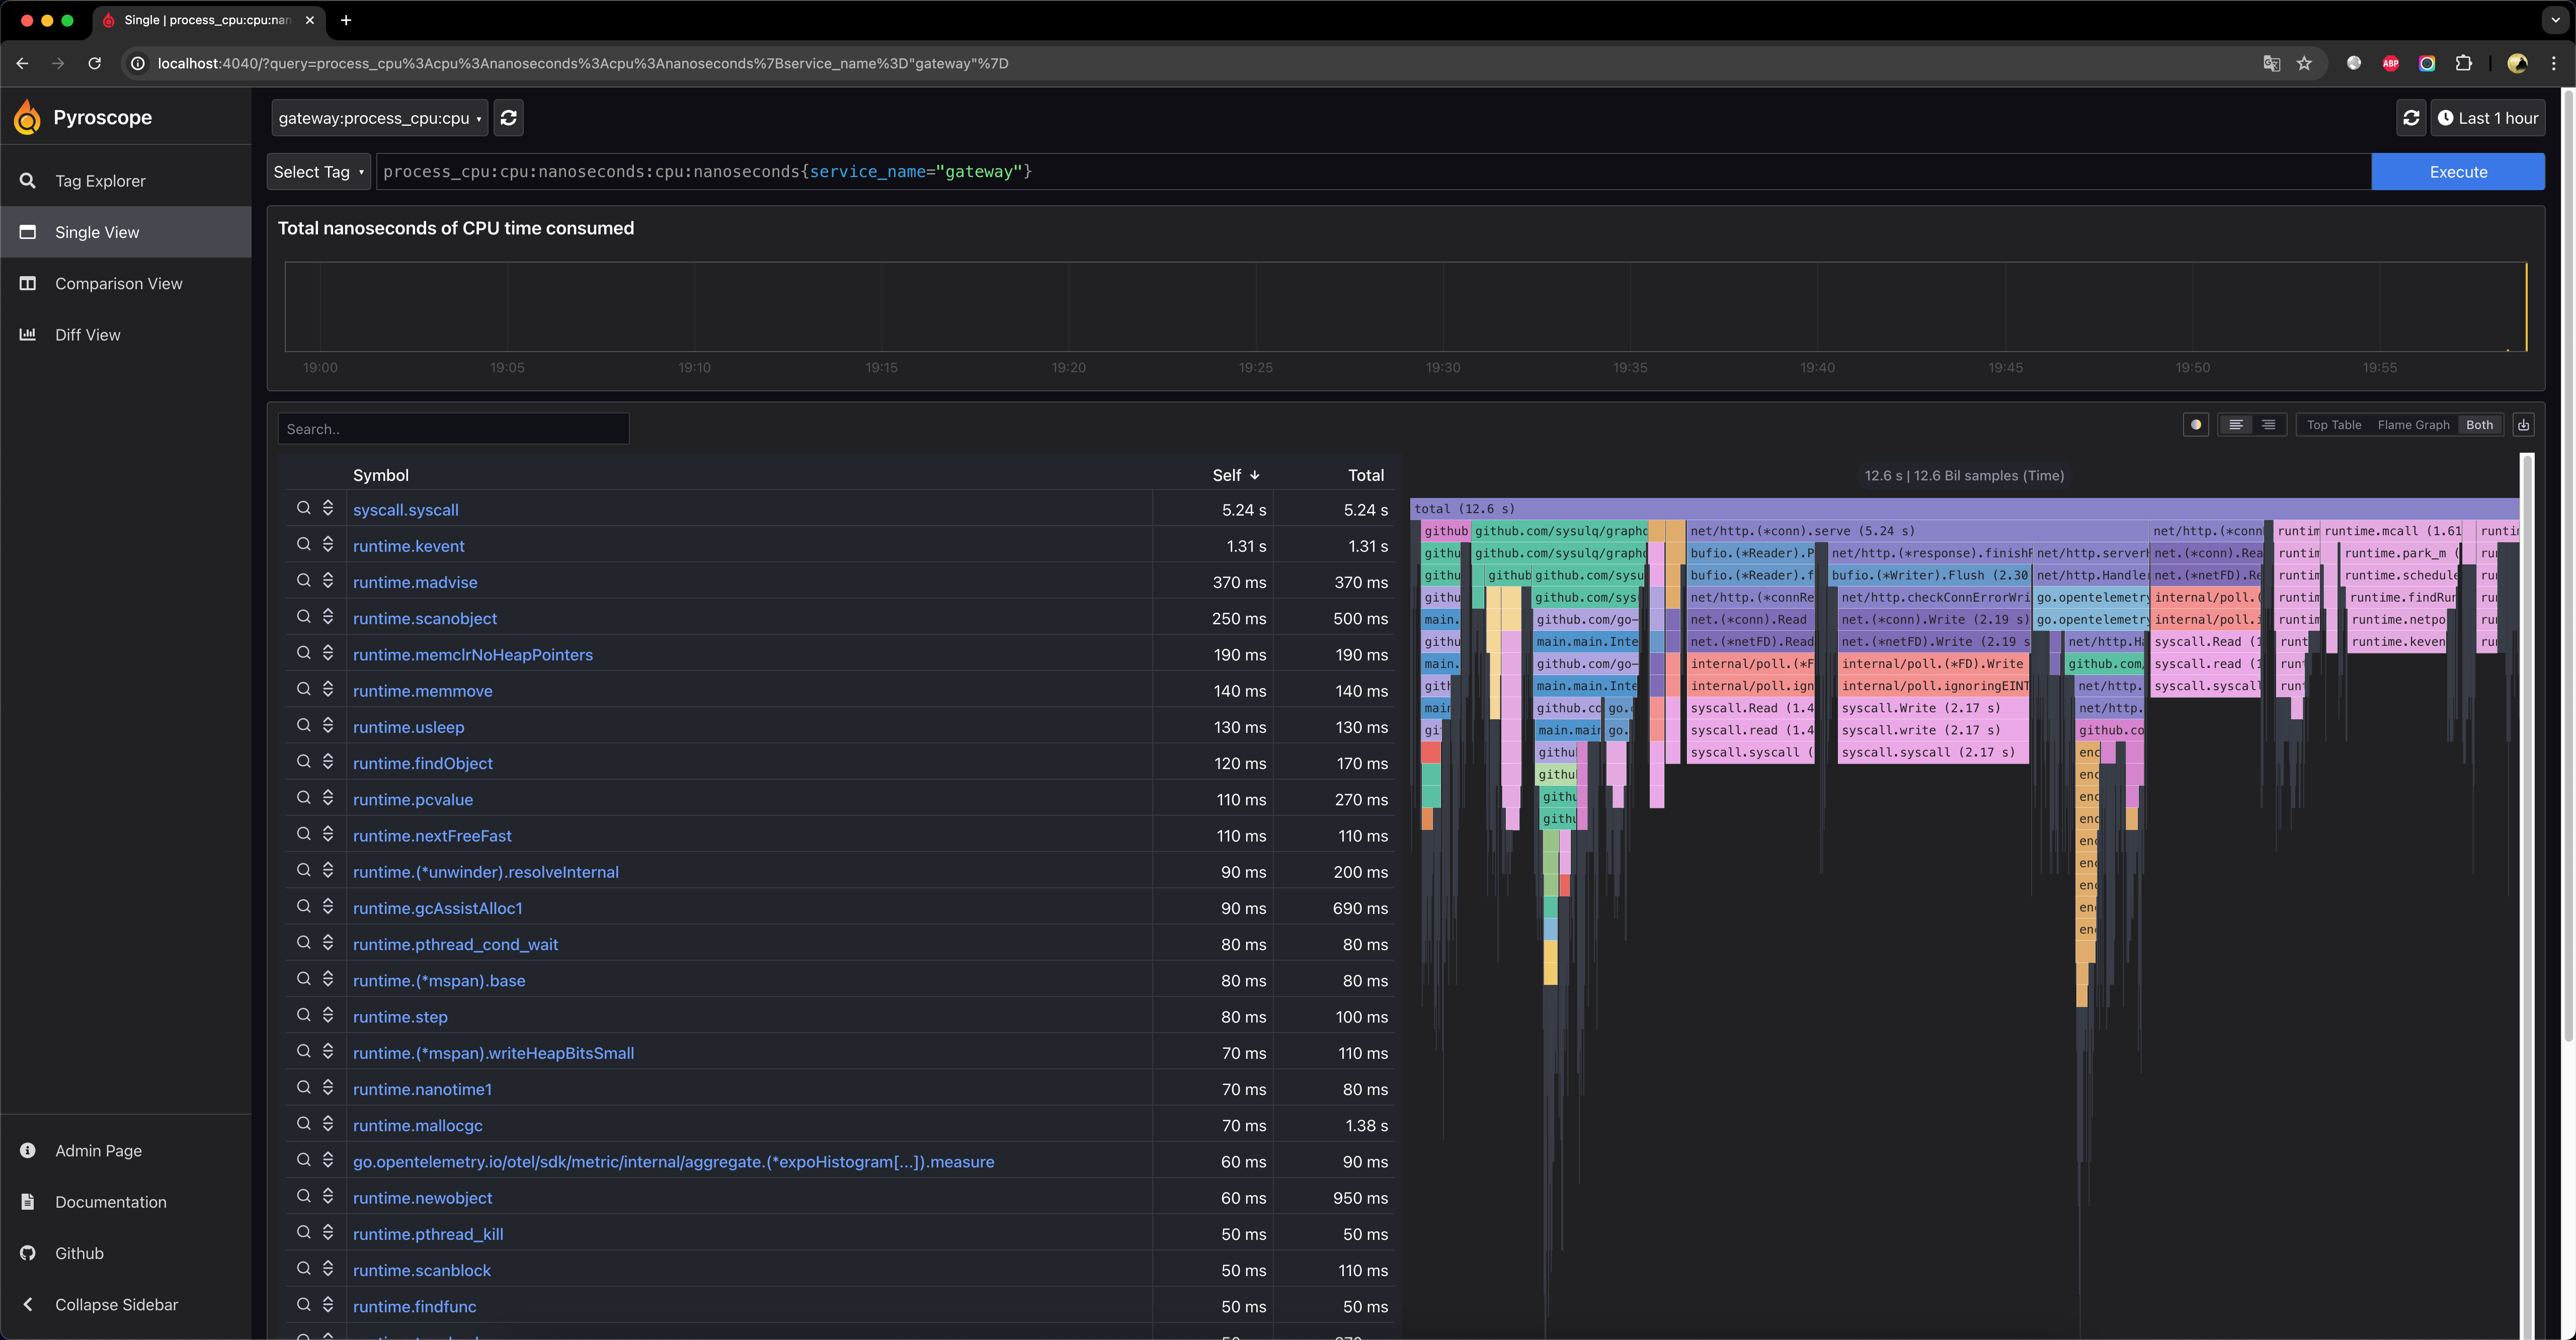Select Both table and flame graph view
This screenshot has width=2576, height=1340.
[2479, 425]
